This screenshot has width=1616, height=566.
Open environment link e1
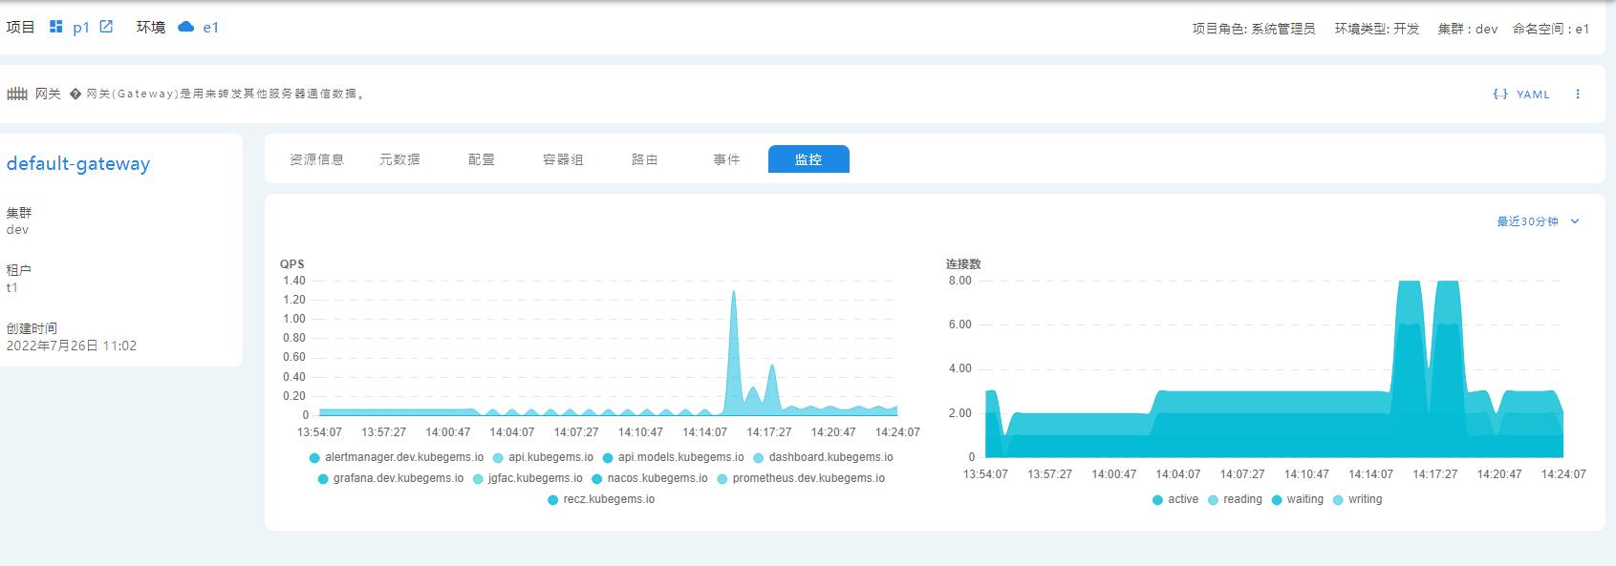click(x=211, y=28)
